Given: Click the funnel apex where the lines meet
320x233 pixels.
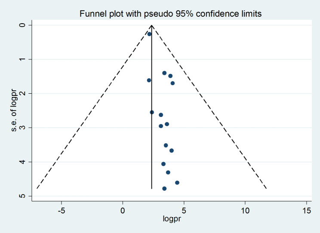Looking at the screenshot, I should [x=152, y=25].
